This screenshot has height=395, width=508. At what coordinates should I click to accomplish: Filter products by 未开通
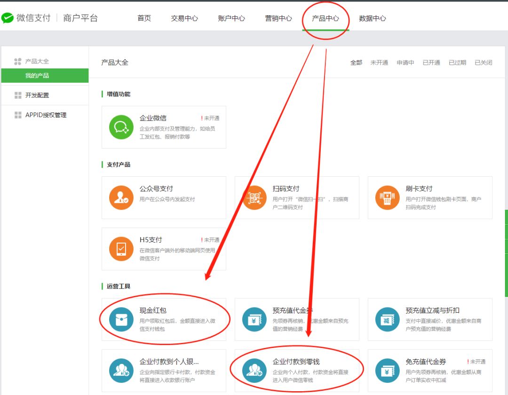tap(380, 63)
